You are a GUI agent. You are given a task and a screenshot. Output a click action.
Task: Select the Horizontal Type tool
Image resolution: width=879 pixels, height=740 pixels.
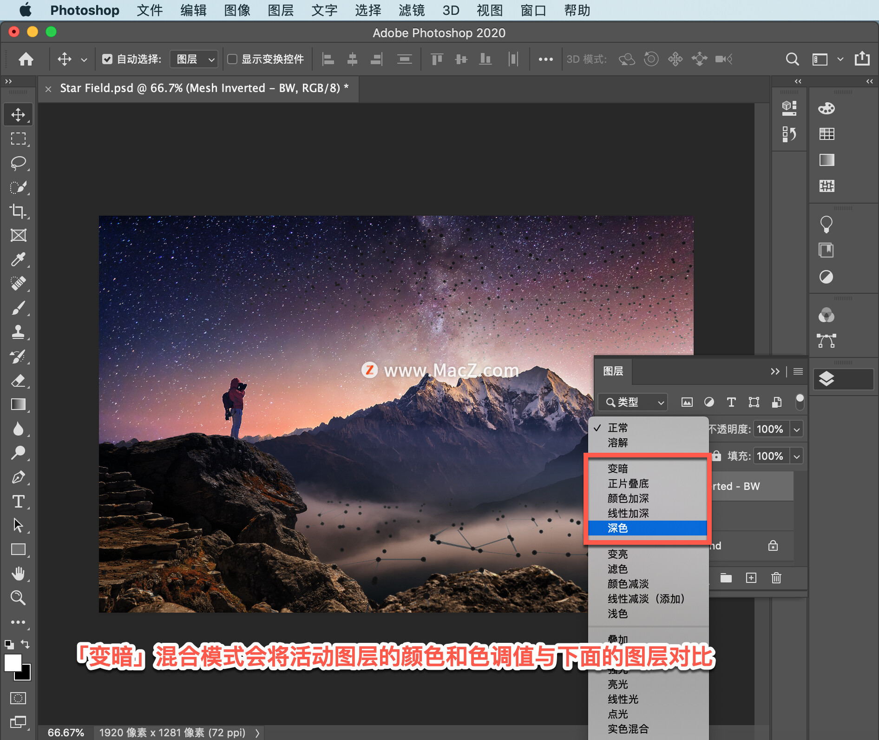[18, 501]
